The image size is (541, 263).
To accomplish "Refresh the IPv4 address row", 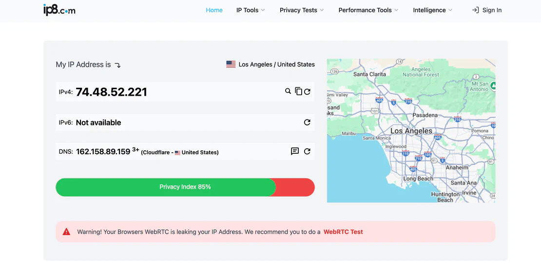I will tap(307, 91).
